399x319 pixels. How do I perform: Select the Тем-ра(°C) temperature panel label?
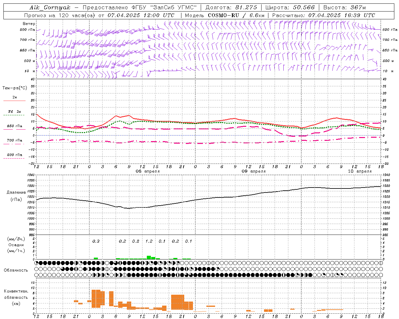(15, 88)
